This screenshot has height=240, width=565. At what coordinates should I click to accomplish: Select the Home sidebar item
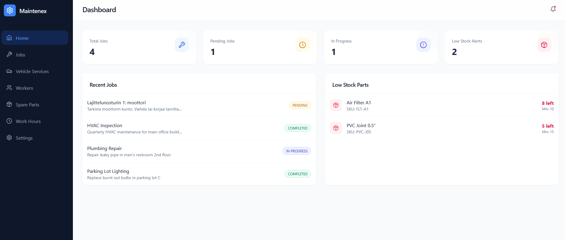[x=22, y=38]
